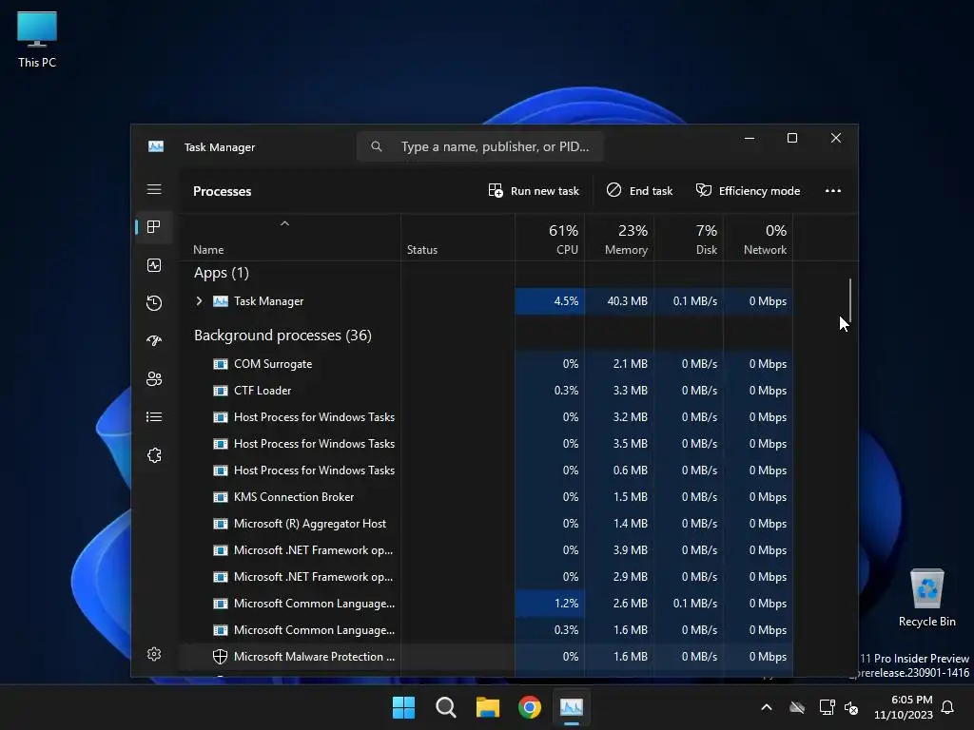Viewport: 974px width, 730px height.
Task: Sort by Memory column header
Action: (619, 238)
